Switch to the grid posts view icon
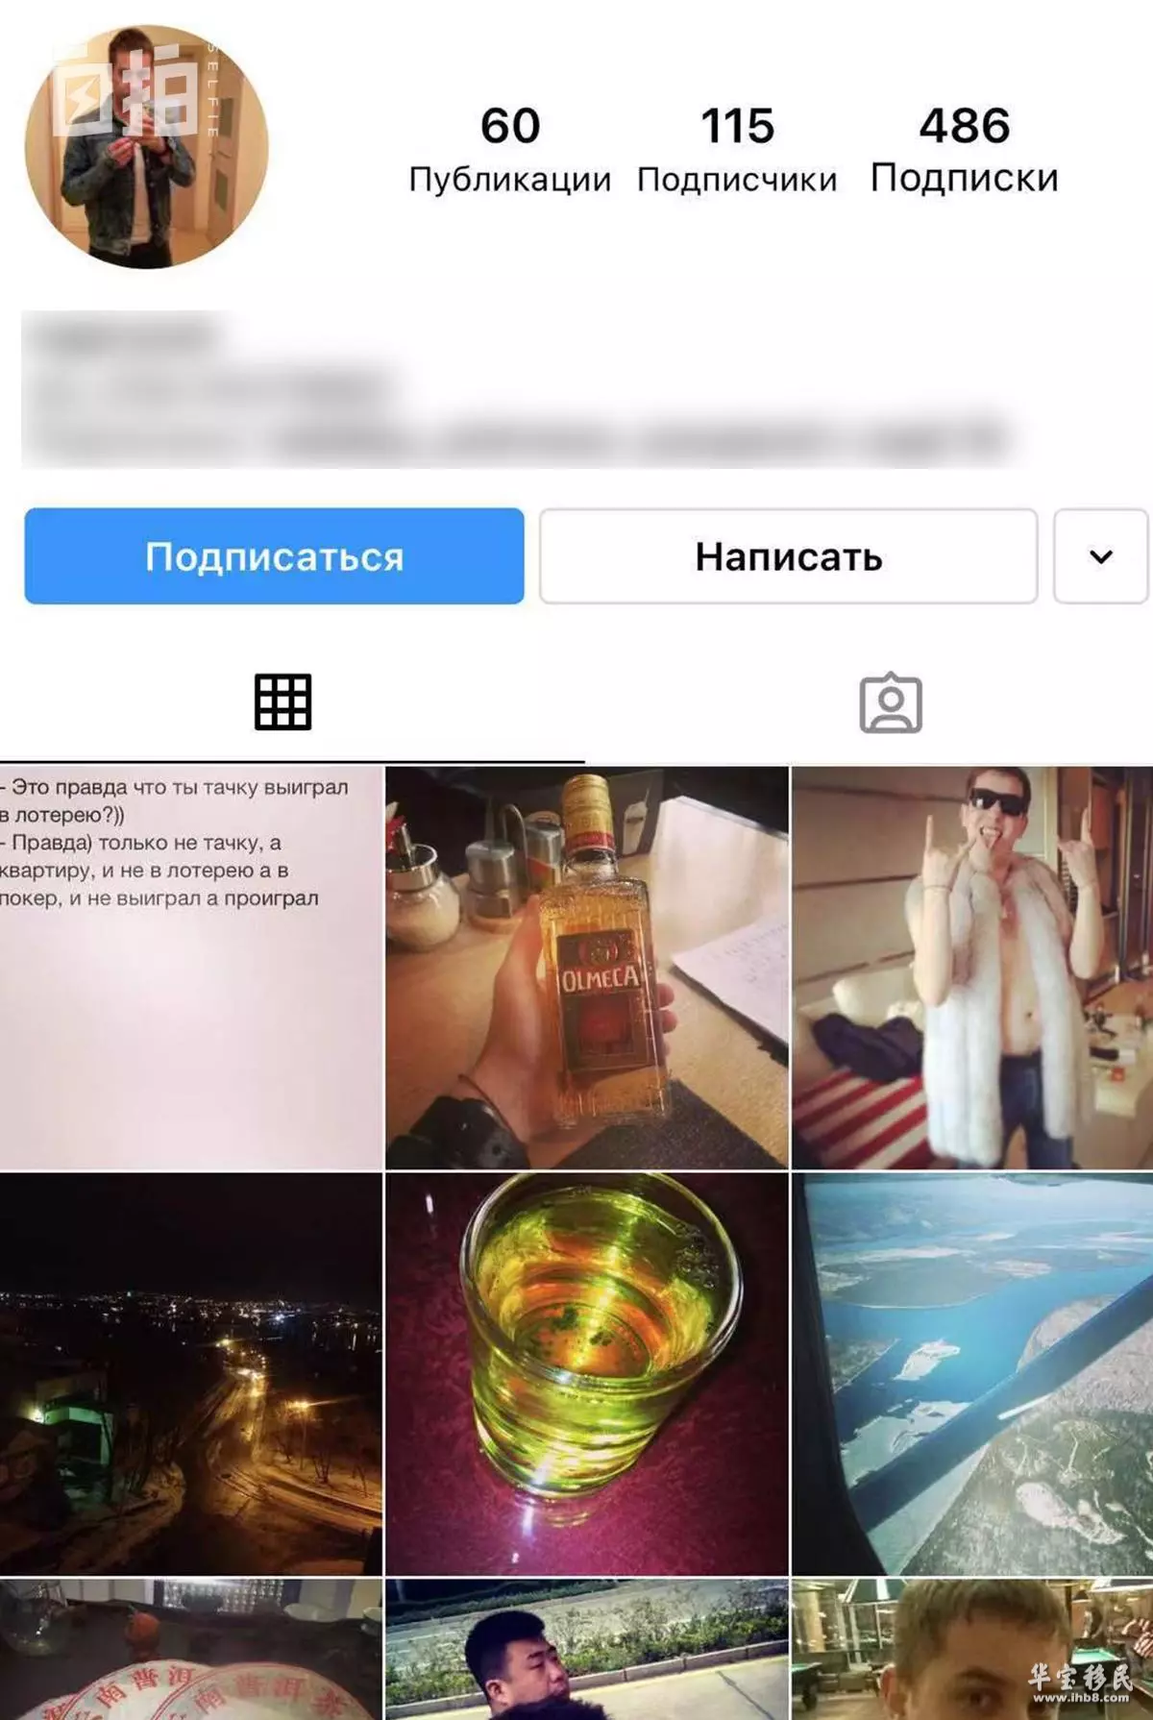1153x1720 pixels. click(282, 702)
